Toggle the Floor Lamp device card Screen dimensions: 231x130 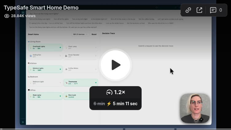(x=81, y=47)
